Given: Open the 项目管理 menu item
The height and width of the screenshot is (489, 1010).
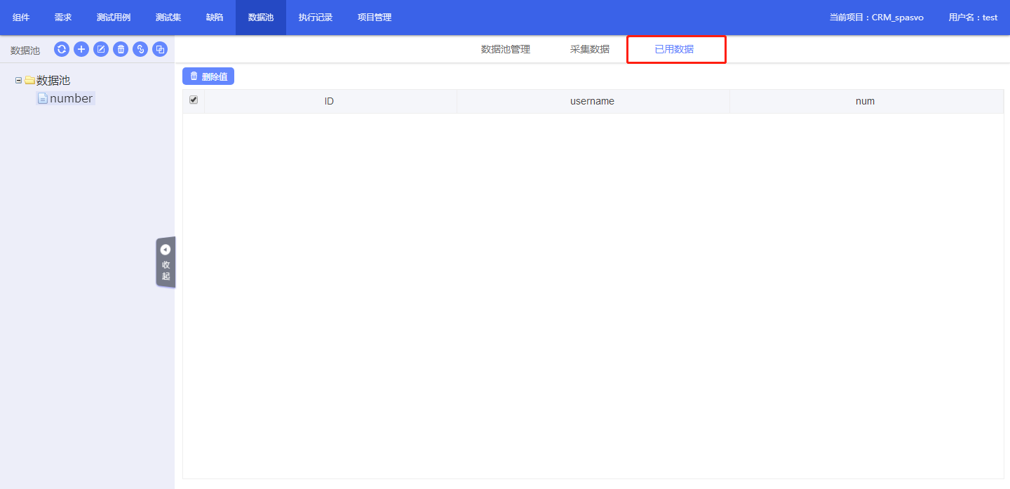Looking at the screenshot, I should [x=375, y=18].
